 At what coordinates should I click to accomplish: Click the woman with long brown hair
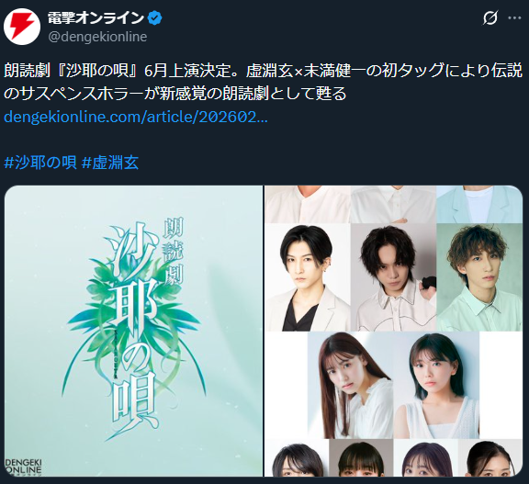(x=350, y=385)
